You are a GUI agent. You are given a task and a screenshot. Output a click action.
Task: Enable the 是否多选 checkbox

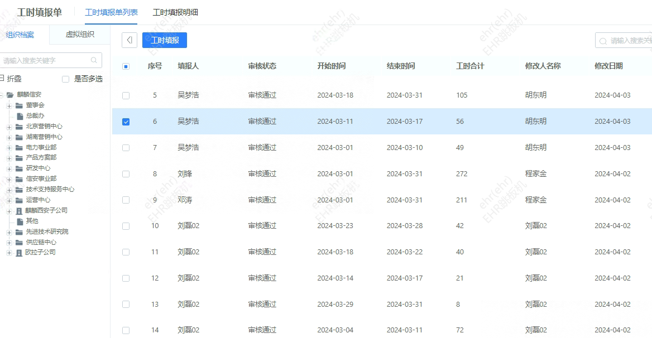pos(65,79)
